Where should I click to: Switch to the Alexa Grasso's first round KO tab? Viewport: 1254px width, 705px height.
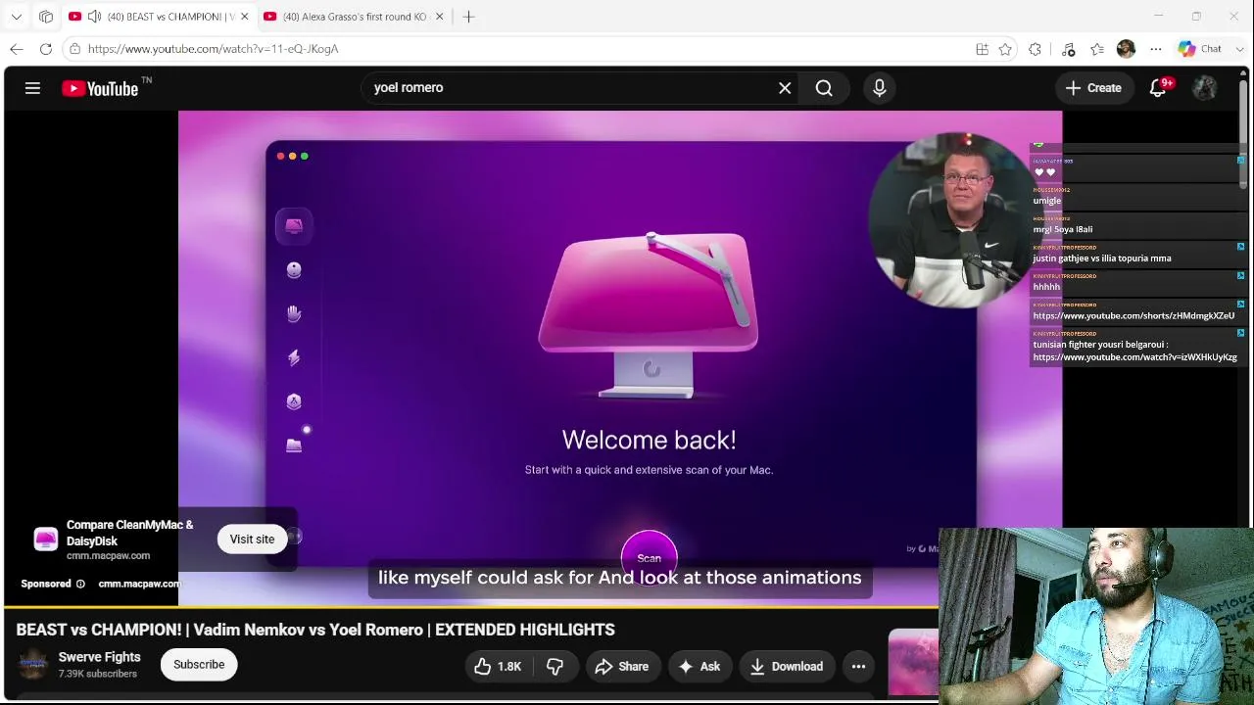(x=354, y=17)
